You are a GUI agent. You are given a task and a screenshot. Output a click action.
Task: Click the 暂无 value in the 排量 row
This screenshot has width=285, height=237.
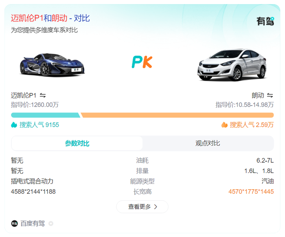coord(17,171)
